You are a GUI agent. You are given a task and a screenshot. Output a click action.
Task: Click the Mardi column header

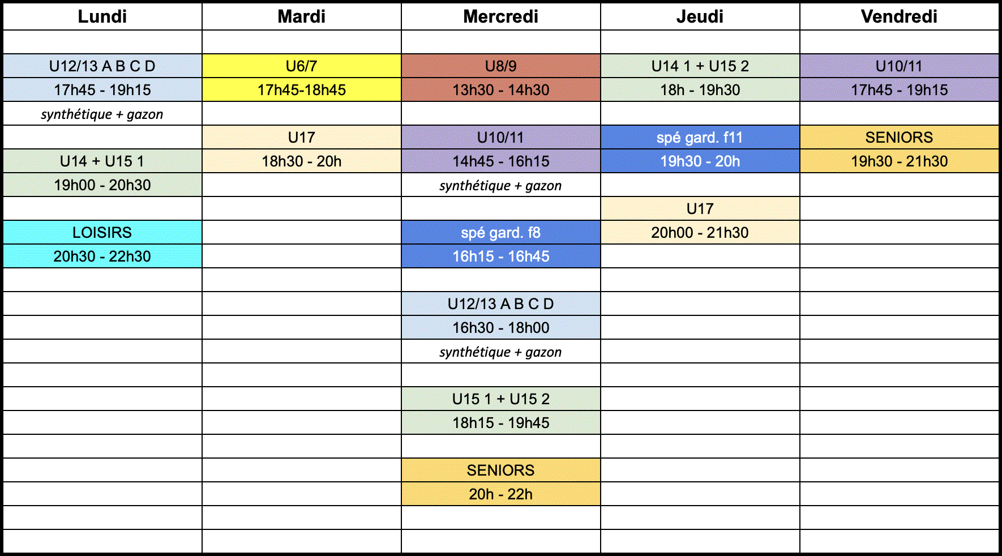click(302, 16)
